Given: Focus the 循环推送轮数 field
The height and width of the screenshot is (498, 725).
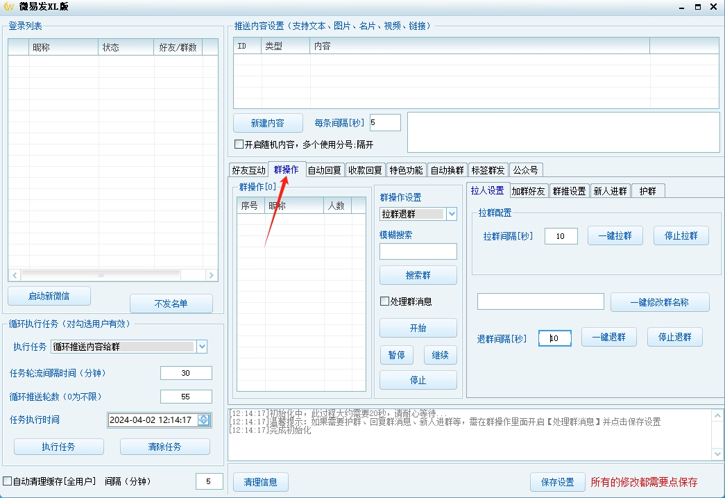Looking at the screenshot, I should pos(186,397).
